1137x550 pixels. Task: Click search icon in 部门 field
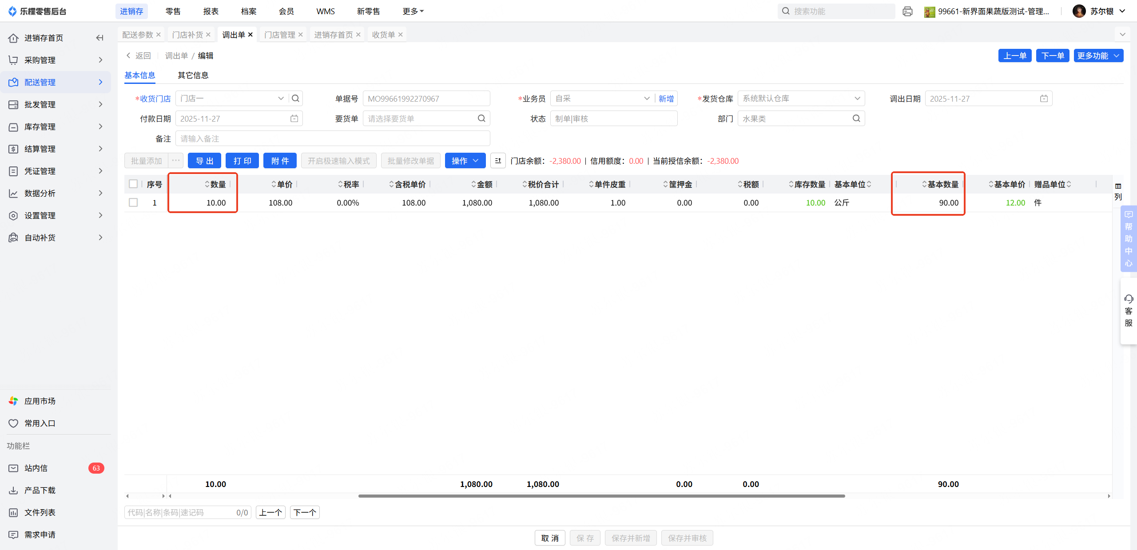point(856,119)
